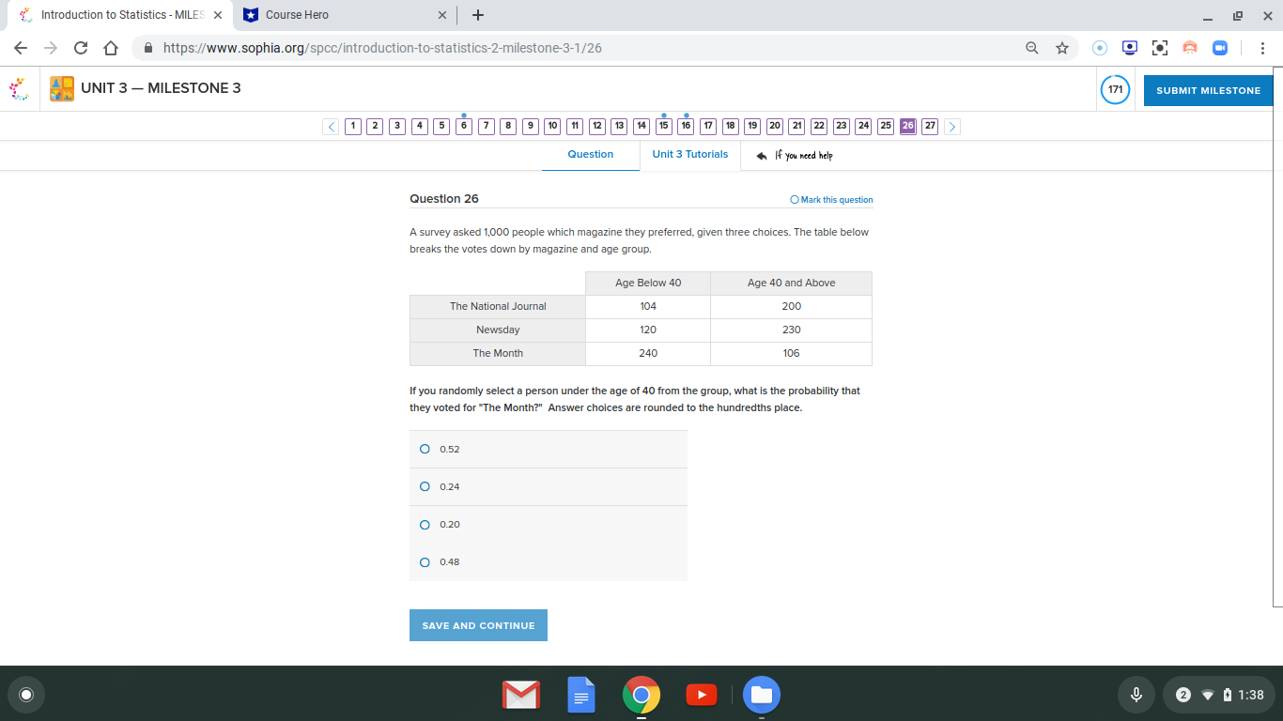Click the current question 26 box
Image resolution: width=1283 pixels, height=721 pixels.
point(907,126)
